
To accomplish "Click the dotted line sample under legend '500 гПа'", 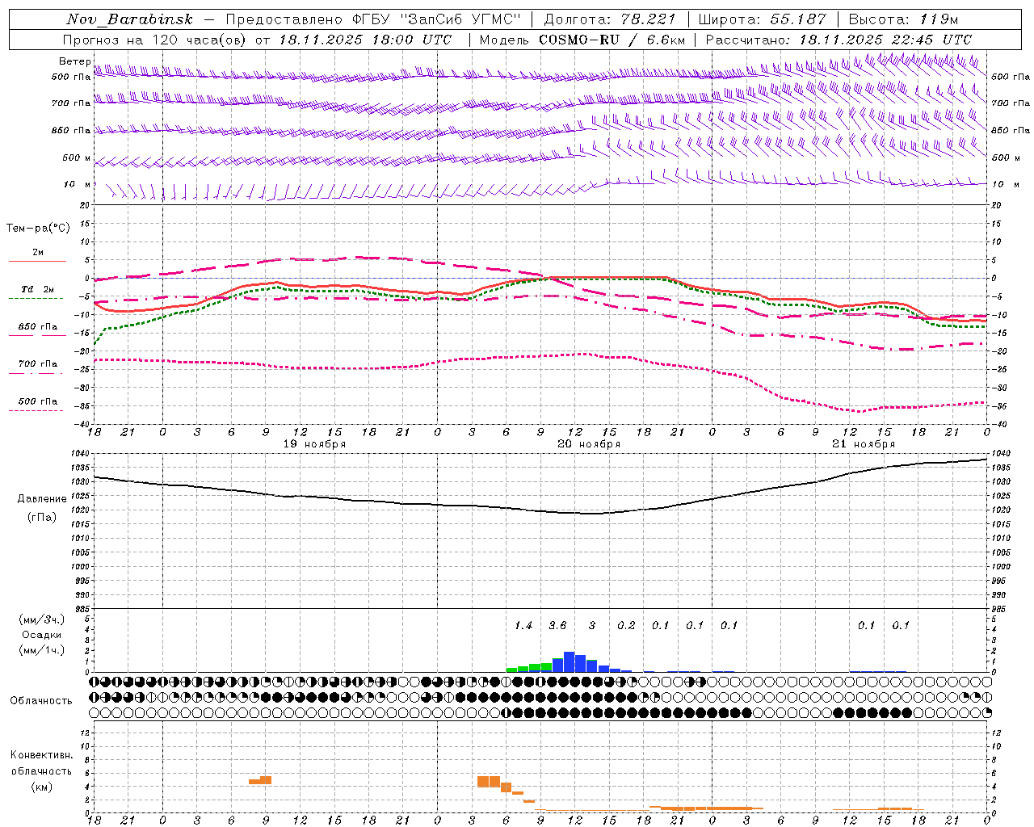I will coord(36,410).
